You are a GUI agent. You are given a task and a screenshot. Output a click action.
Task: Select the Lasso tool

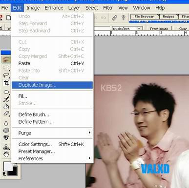click(x=6, y=75)
